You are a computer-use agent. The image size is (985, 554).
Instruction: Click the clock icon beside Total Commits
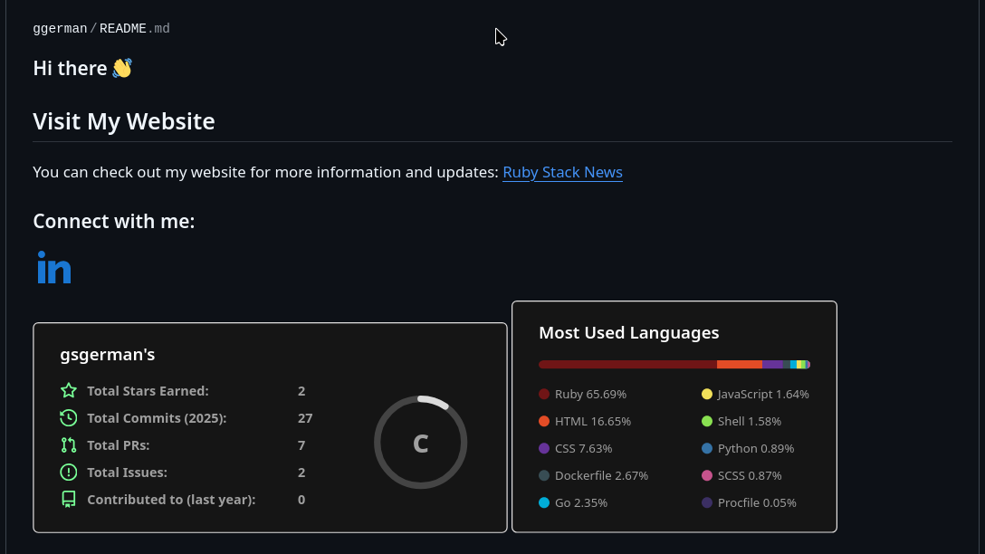(x=69, y=418)
